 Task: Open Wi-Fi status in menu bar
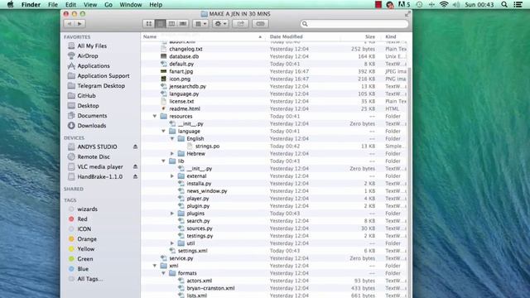tap(444, 5)
